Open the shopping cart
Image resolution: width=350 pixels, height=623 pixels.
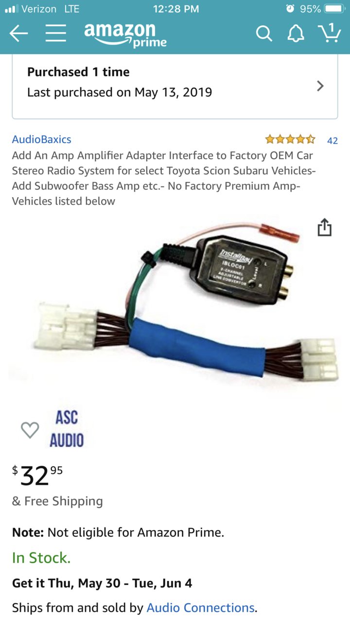tap(330, 33)
